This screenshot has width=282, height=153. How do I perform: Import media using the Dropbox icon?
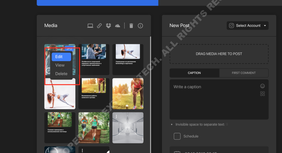pyautogui.click(x=109, y=26)
